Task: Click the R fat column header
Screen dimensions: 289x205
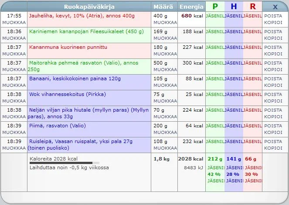Action: pos(253,7)
